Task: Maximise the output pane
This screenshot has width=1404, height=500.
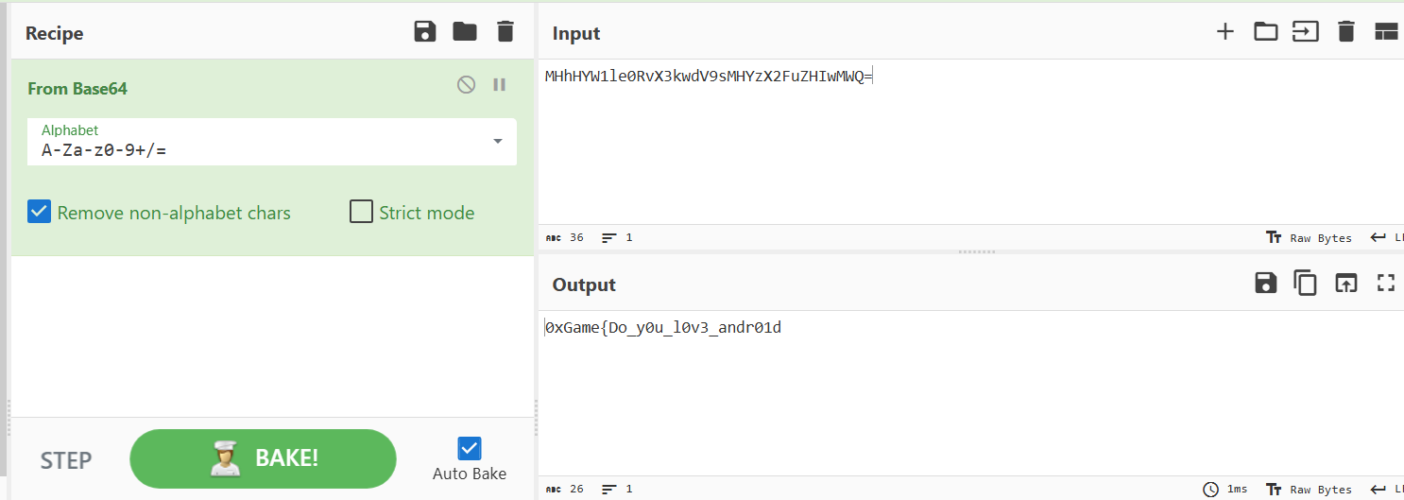Action: pyautogui.click(x=1386, y=283)
